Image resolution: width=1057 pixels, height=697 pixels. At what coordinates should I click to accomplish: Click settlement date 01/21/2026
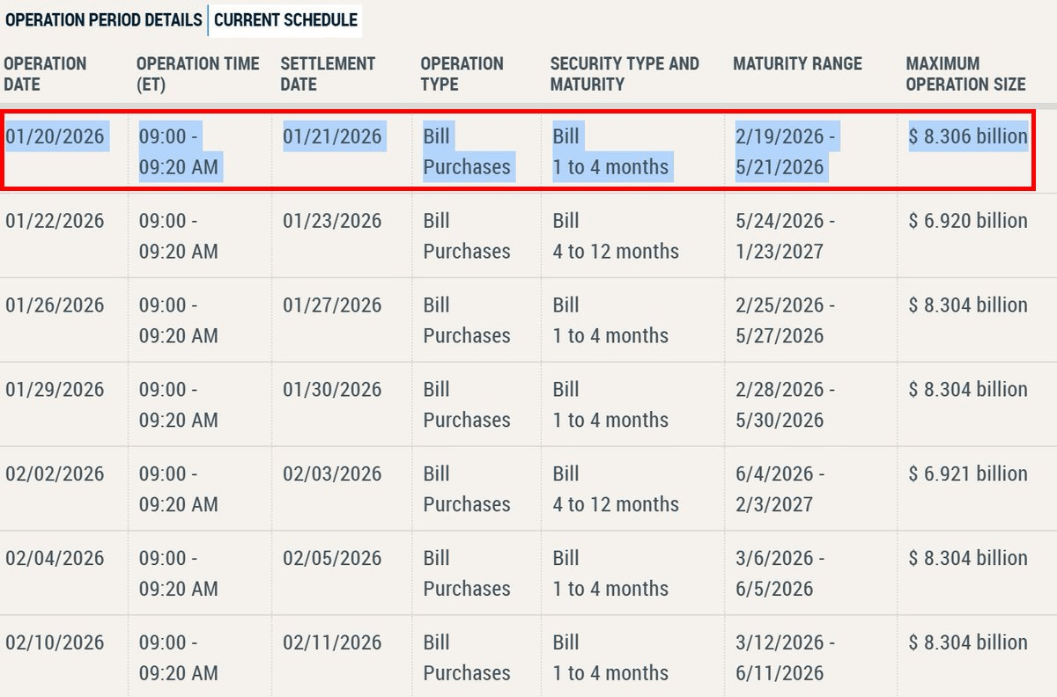pyautogui.click(x=332, y=136)
